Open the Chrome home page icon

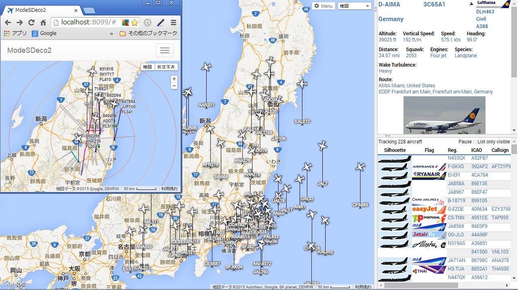(x=43, y=22)
